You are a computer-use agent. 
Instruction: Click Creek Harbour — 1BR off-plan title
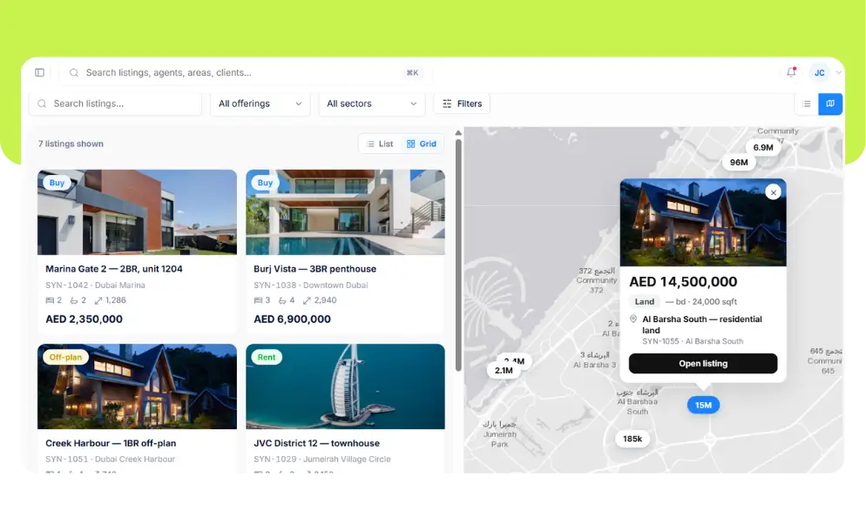point(111,444)
